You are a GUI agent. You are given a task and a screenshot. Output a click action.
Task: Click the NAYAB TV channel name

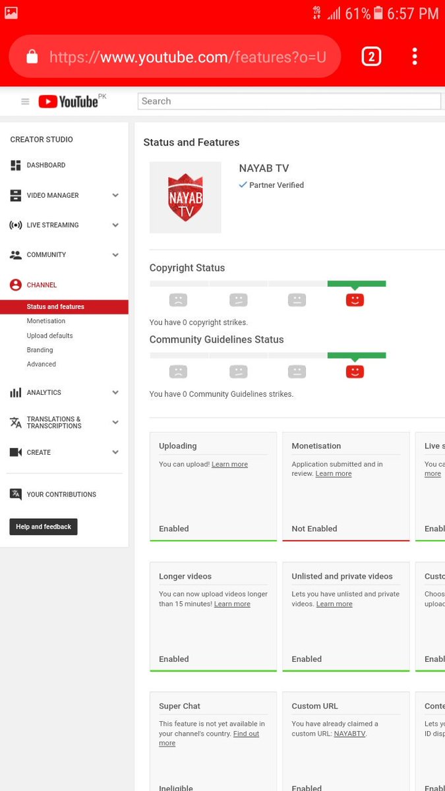click(x=264, y=168)
